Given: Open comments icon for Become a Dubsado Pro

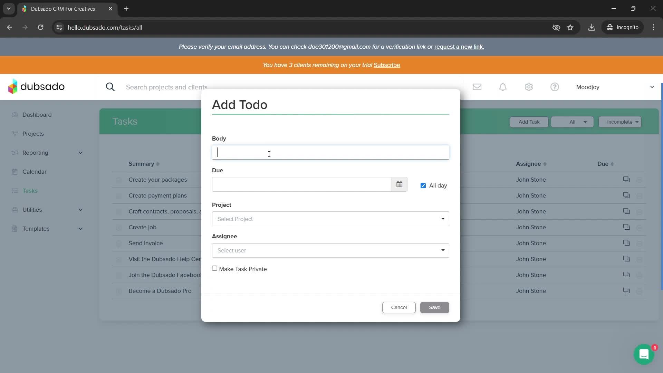Looking at the screenshot, I should pyautogui.click(x=626, y=290).
